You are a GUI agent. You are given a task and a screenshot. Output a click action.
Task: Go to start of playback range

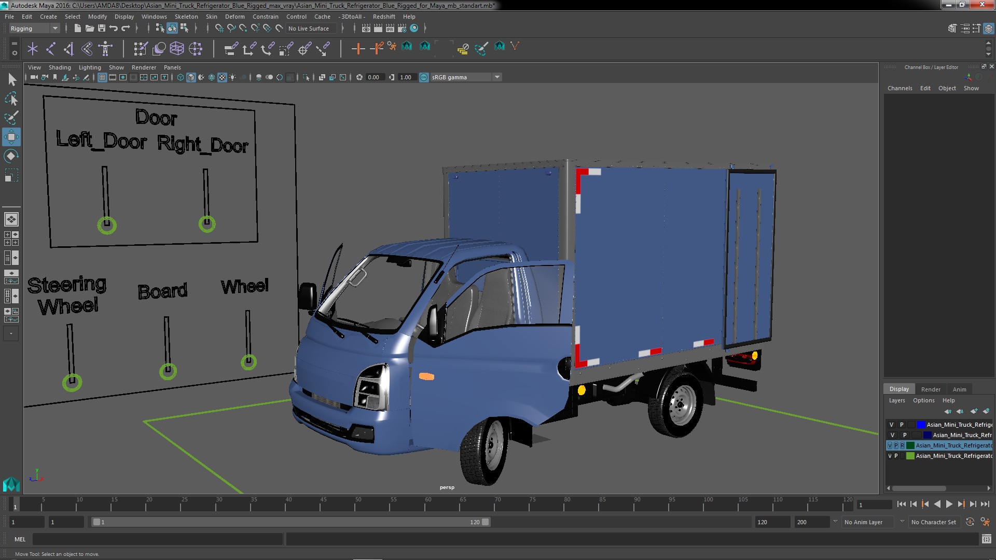tap(902, 504)
